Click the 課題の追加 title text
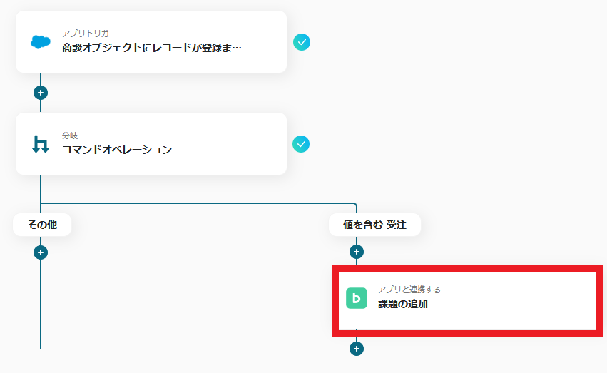This screenshot has height=373, width=607. tap(403, 305)
